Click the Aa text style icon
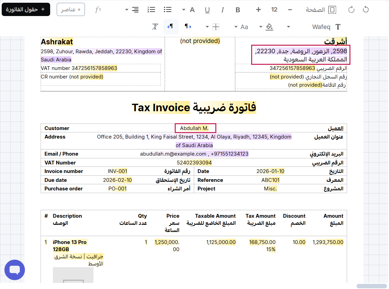Image resolution: width=389 pixels, height=289 pixels. [244, 27]
